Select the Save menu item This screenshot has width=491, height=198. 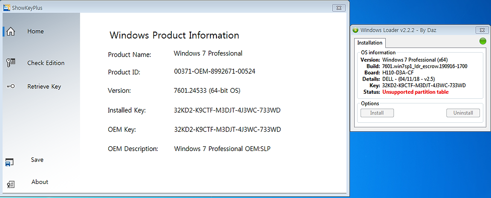tap(37, 159)
